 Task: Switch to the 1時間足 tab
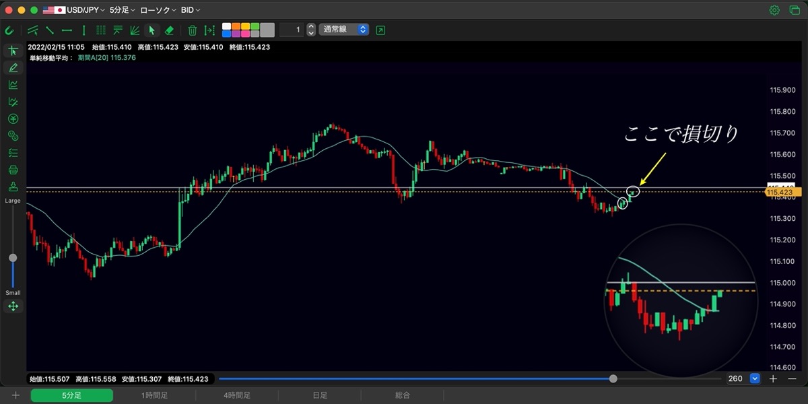tap(154, 395)
